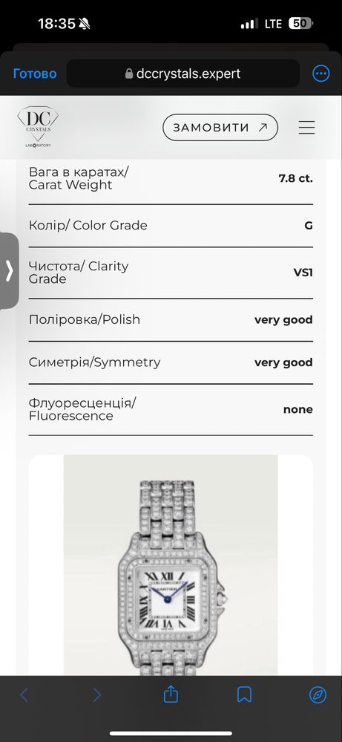
Task: Tap the Color Grade row label
Action: 88,225
